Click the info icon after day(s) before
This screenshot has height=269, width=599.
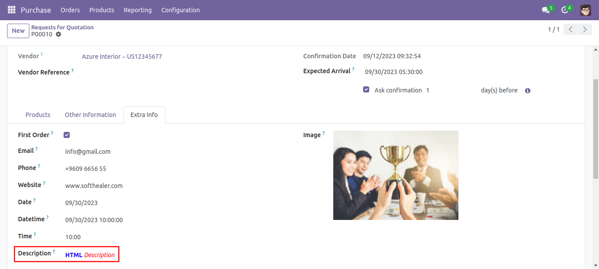[528, 91]
